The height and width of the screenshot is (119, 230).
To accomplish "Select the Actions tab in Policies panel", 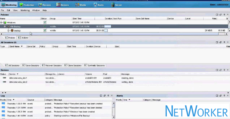I will [24, 38].
